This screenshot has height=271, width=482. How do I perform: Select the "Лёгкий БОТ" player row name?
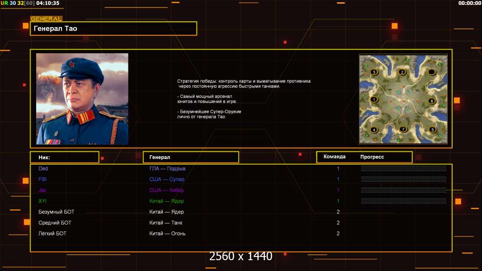(x=52, y=234)
